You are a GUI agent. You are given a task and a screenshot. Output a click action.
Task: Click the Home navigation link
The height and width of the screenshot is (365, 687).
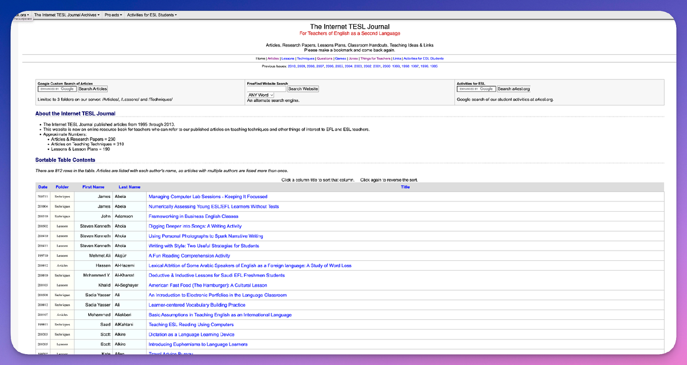pos(260,58)
